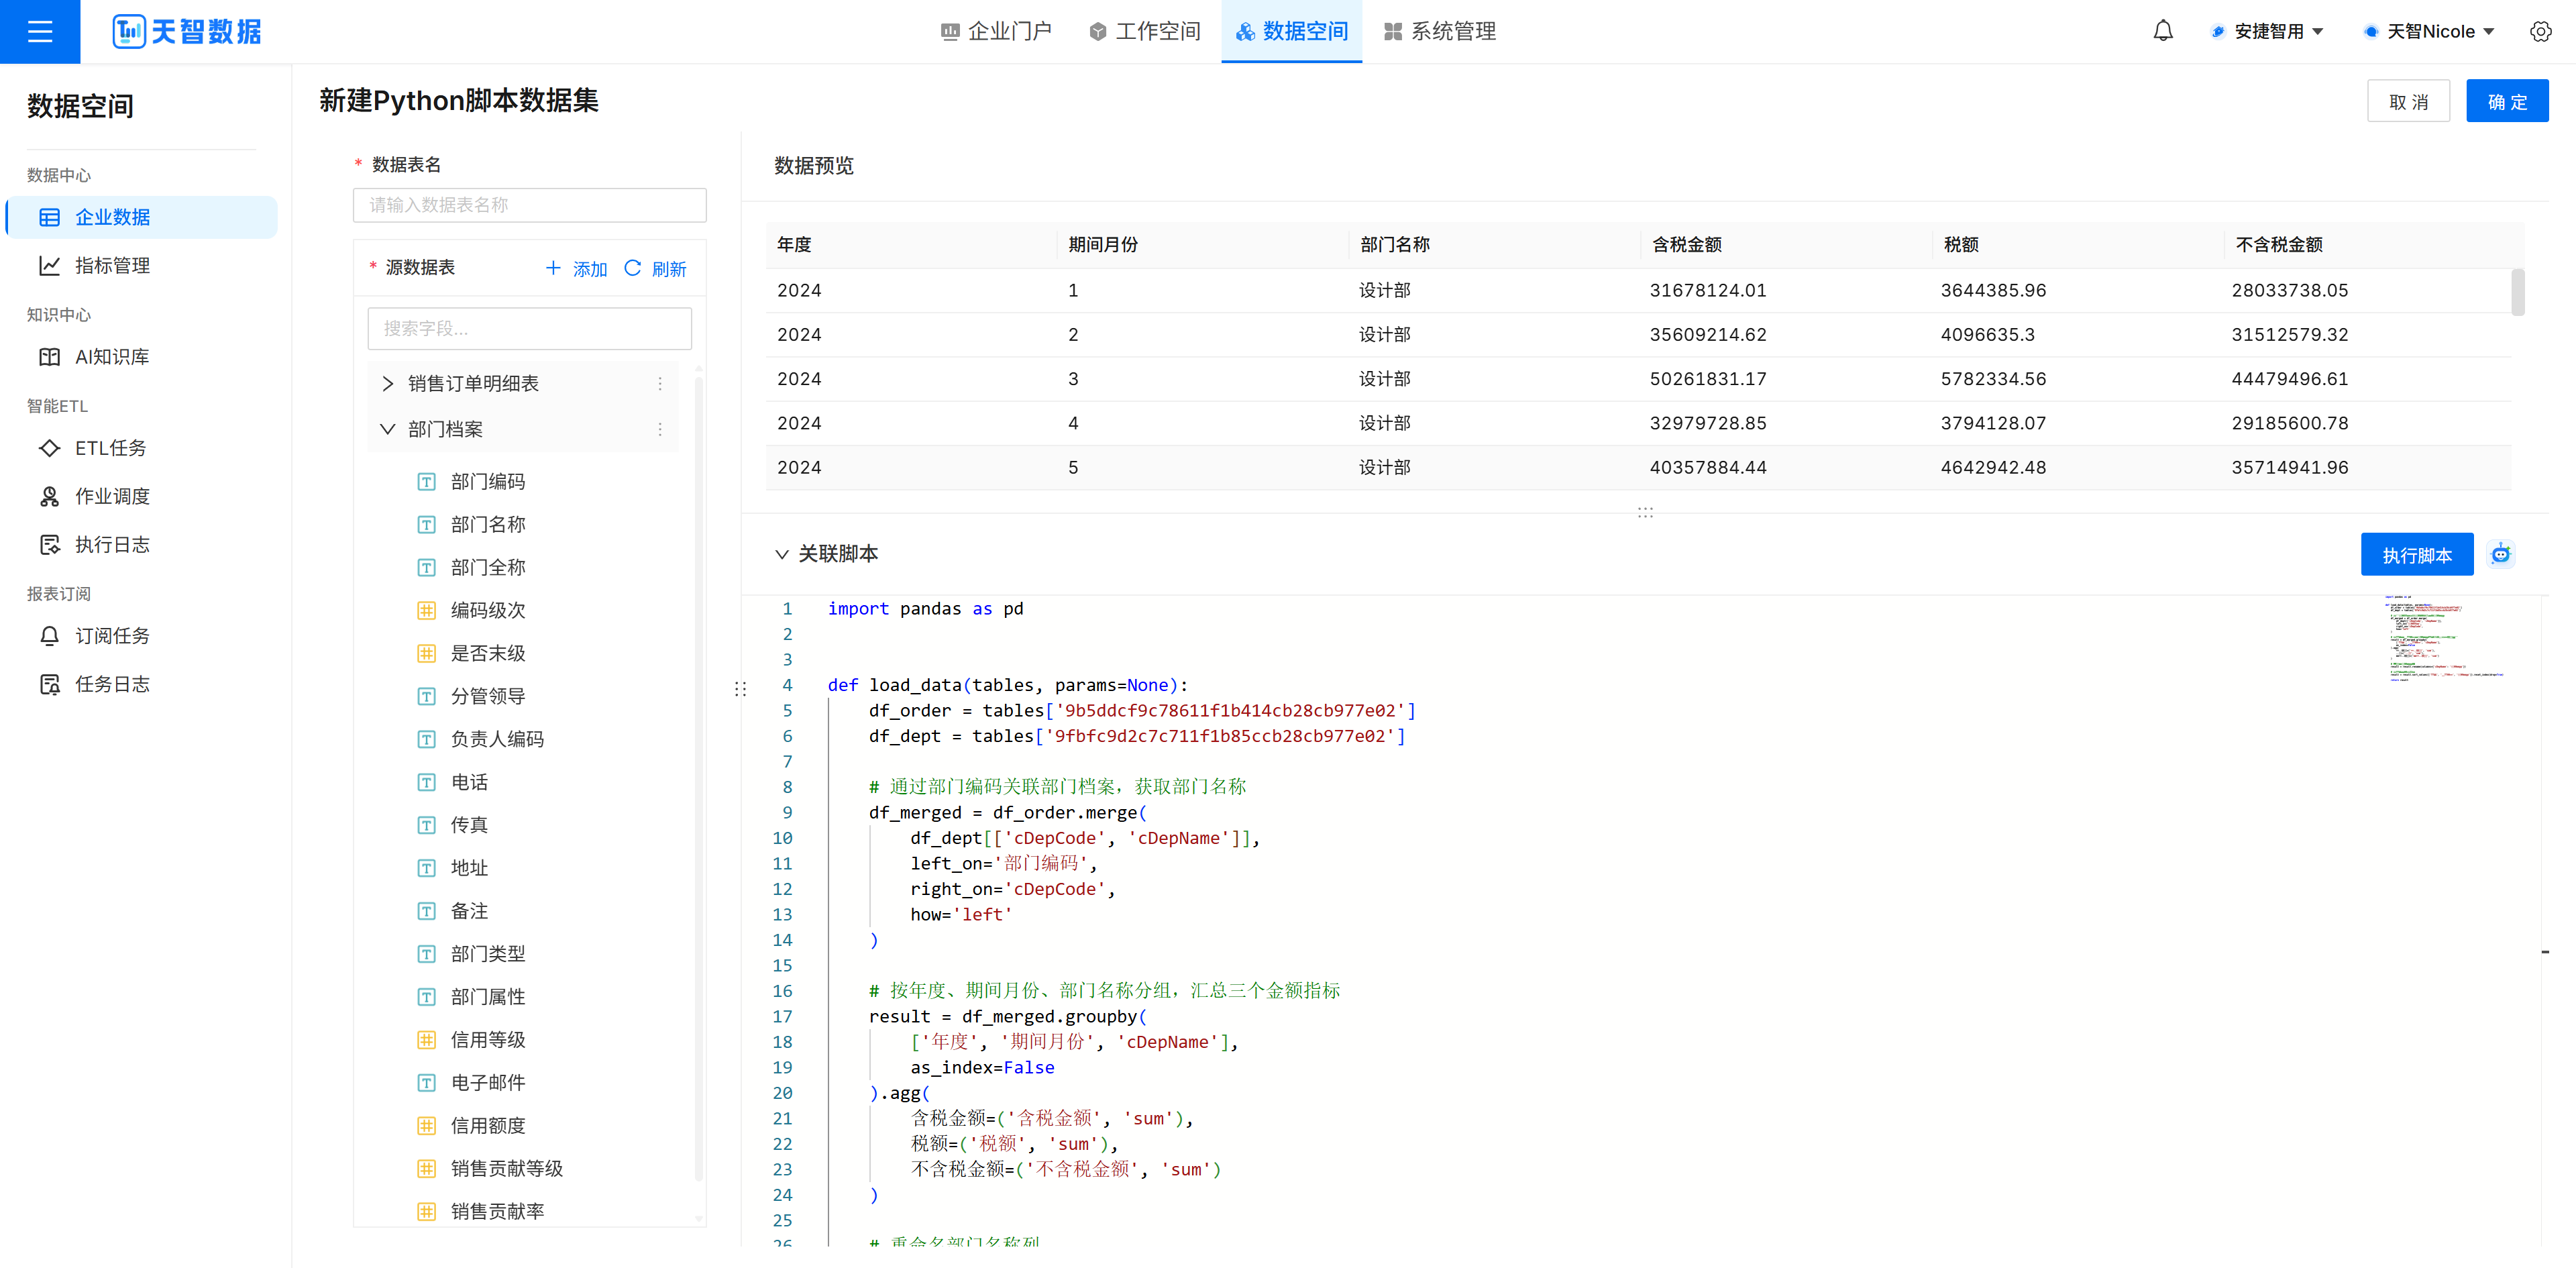Screen dimensions: 2576x1268
Task: Click the refresh icon for source tables
Action: [632, 268]
